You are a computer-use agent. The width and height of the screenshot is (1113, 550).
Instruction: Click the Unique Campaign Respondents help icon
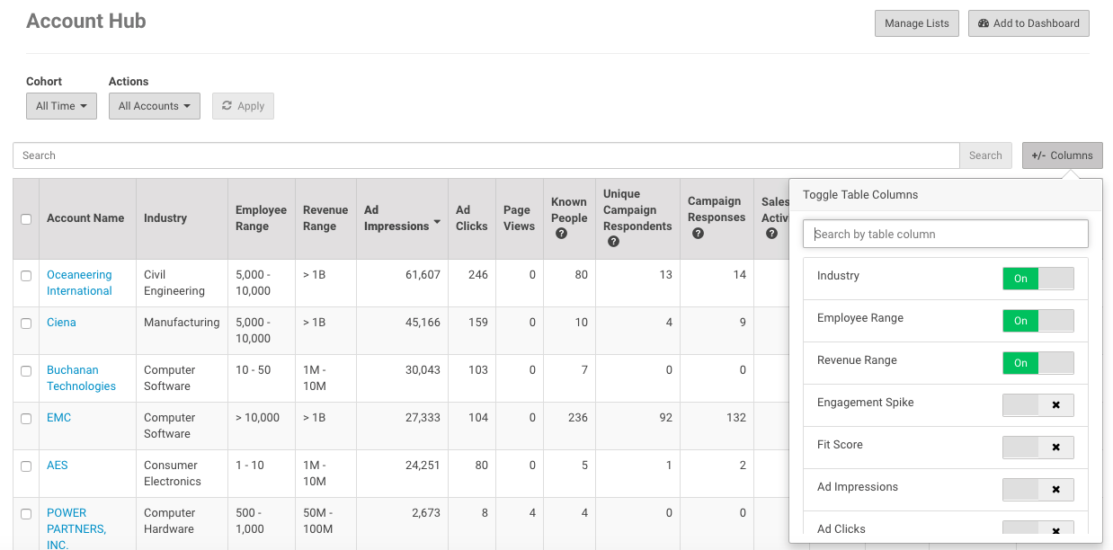click(x=613, y=242)
